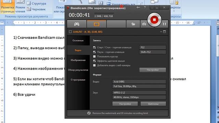Pause the Bandicam recording

pyautogui.click(x=164, y=24)
